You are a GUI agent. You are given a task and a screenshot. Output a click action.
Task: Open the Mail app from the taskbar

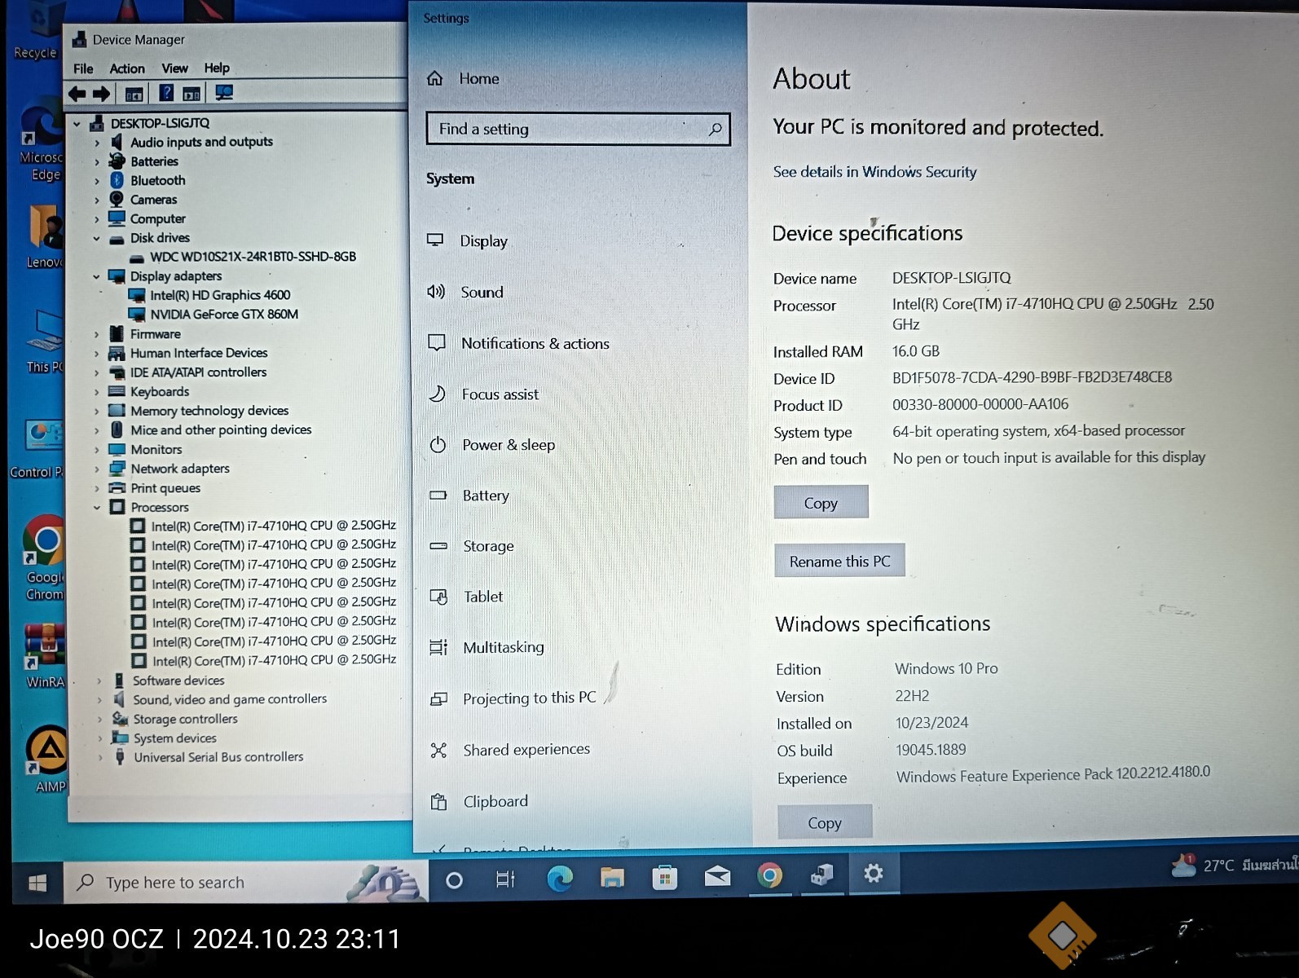(x=717, y=876)
